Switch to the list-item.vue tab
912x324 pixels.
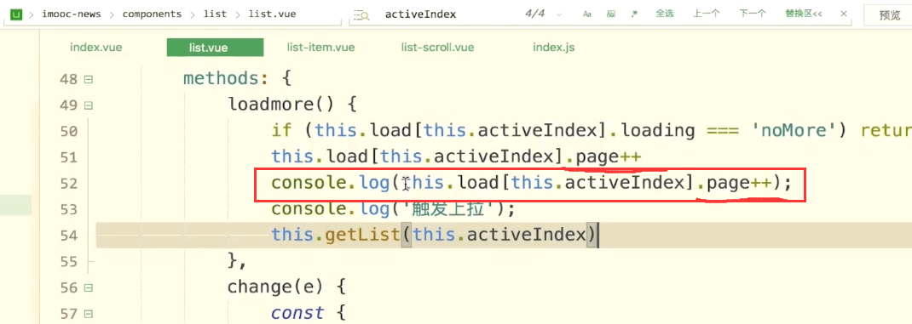pyautogui.click(x=320, y=48)
